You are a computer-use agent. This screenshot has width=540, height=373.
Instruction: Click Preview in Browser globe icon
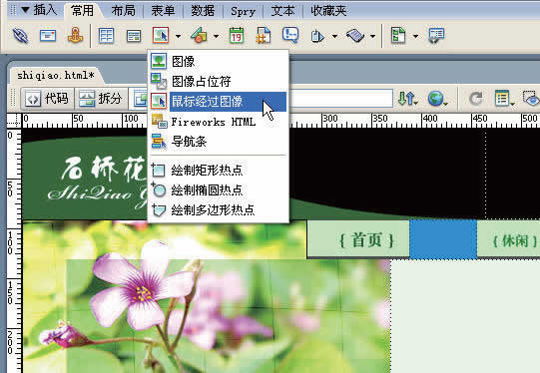click(437, 99)
